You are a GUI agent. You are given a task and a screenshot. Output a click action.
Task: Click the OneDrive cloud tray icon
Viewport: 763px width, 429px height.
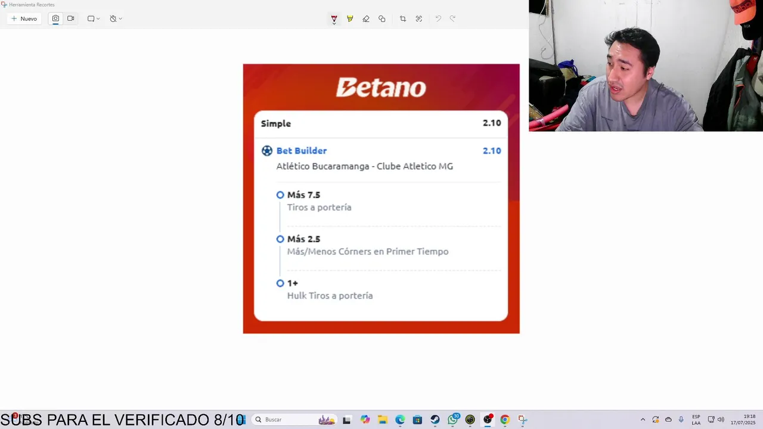coord(668,419)
